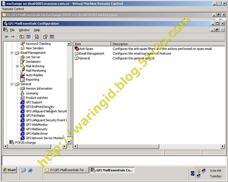Viewport: 228px width, 182px height.
Task: Collapse the Email Management tree branch
Action: pos(12,53)
